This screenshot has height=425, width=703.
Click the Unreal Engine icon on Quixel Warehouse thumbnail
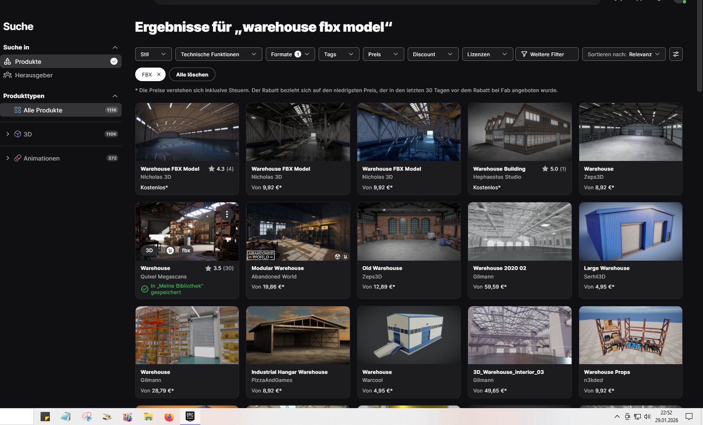point(170,251)
